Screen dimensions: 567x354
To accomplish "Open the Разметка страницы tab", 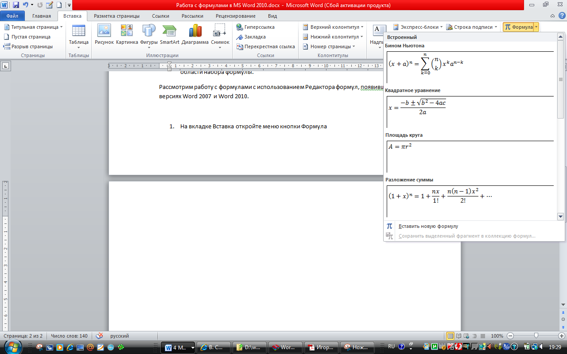I will point(117,16).
